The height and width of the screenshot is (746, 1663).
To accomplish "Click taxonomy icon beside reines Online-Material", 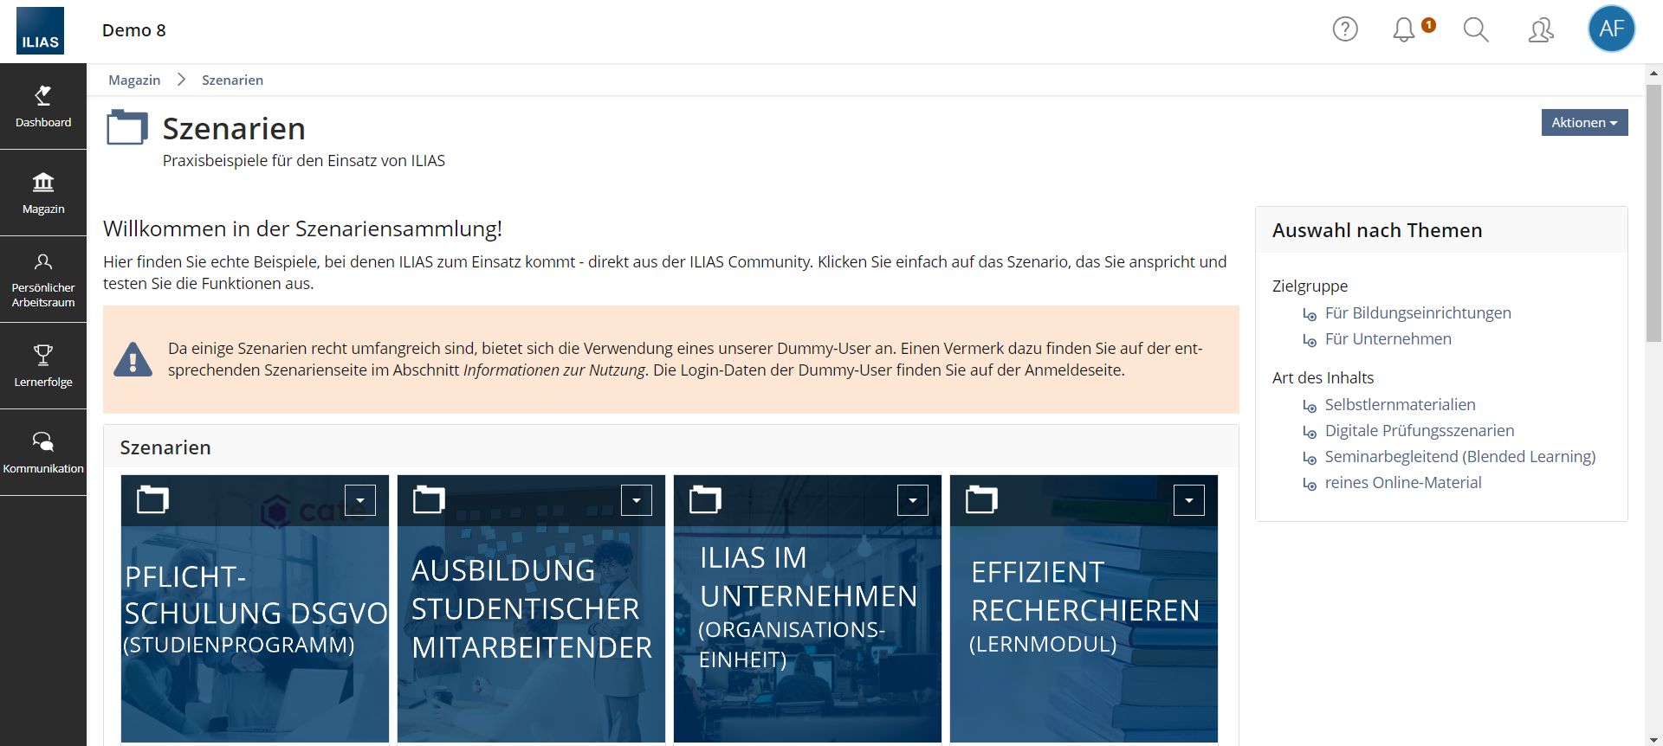I will coord(1310,484).
